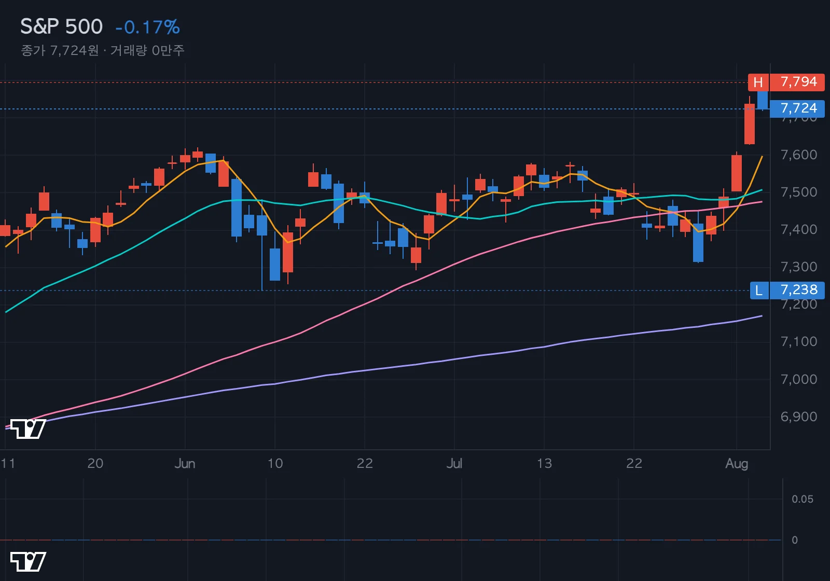Select the latest blue candle at the high

click(763, 100)
